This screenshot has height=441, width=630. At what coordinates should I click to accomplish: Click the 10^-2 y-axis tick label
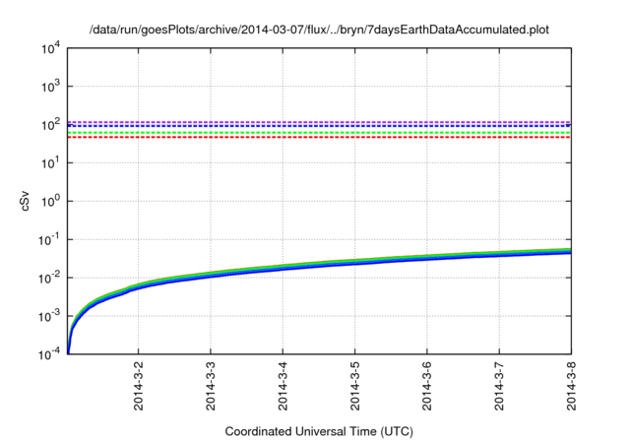(x=50, y=278)
